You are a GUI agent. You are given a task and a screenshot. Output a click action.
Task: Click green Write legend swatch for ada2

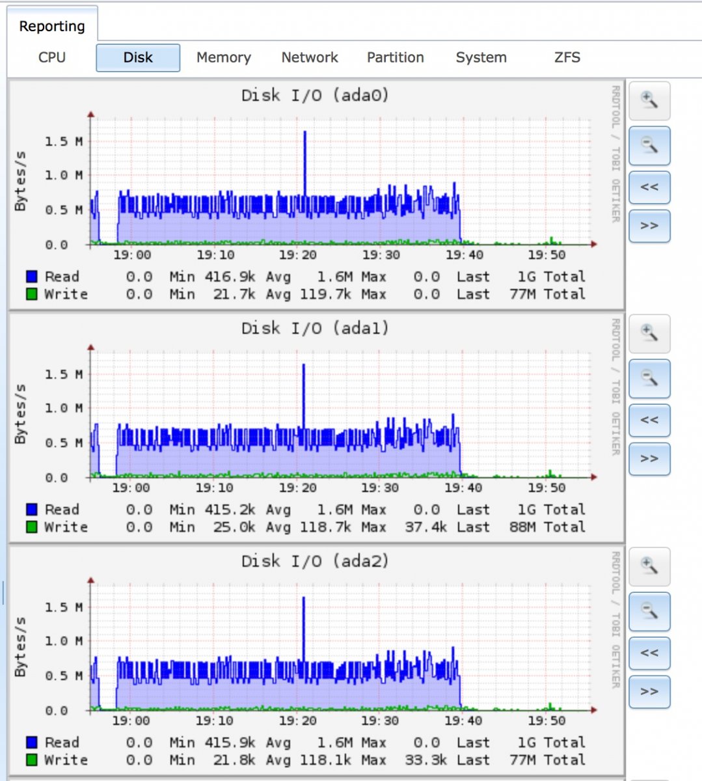[31, 760]
